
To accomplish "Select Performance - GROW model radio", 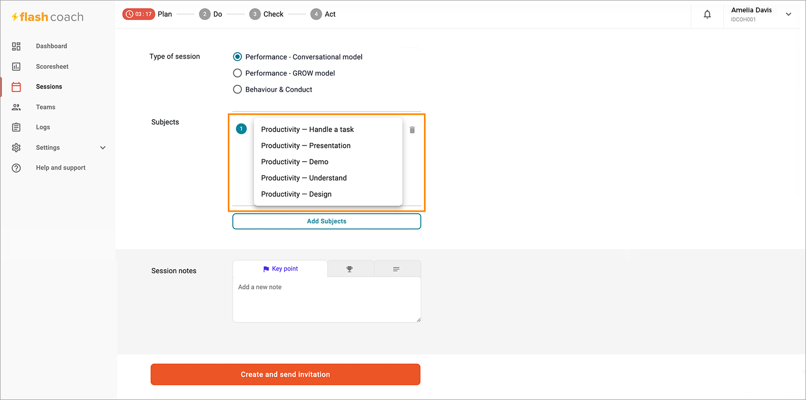I will 238,73.
